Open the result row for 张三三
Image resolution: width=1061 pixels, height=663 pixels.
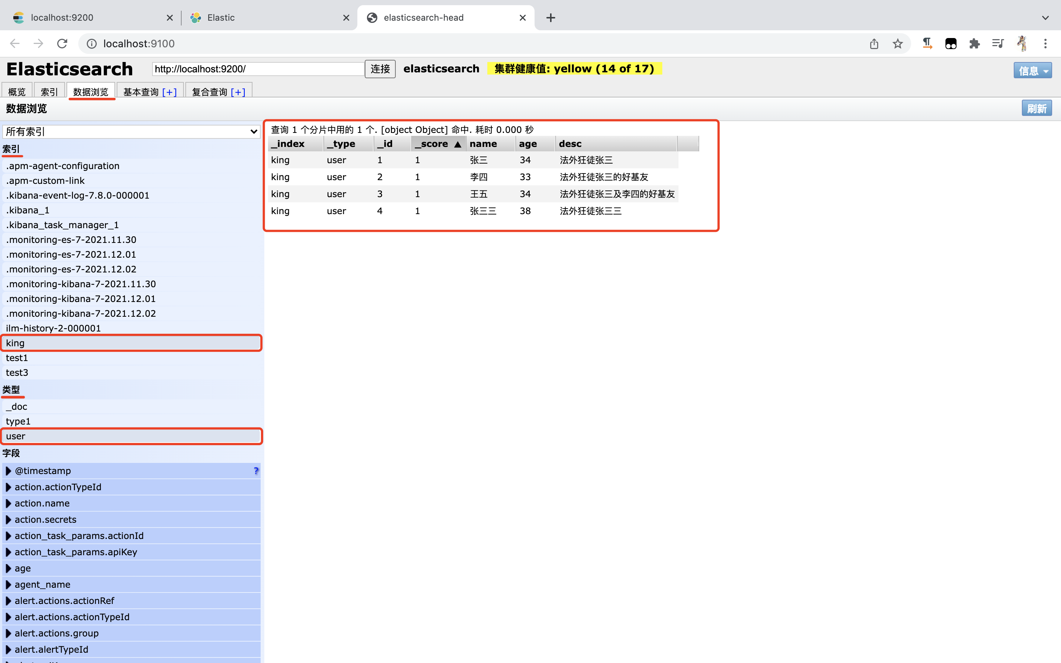[x=473, y=211]
